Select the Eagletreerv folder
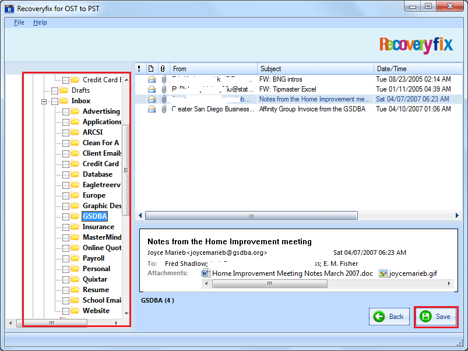Image resolution: width=468 pixels, height=351 pixels. coord(101,185)
